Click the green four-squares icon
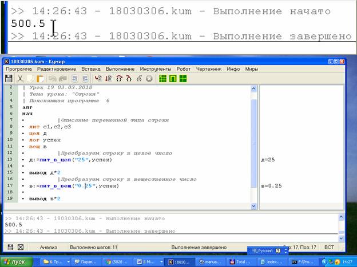 [x=183, y=79]
